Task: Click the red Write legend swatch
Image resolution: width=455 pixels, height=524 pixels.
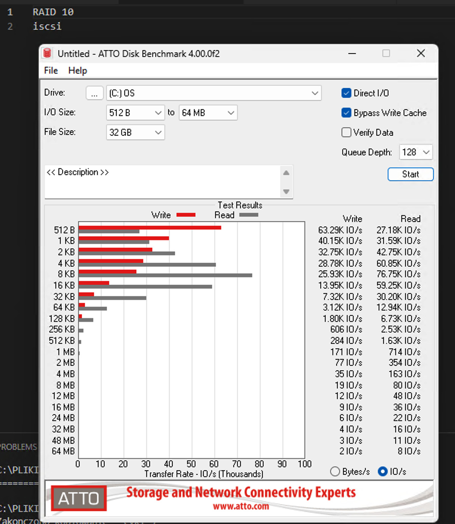Action: pyautogui.click(x=186, y=215)
